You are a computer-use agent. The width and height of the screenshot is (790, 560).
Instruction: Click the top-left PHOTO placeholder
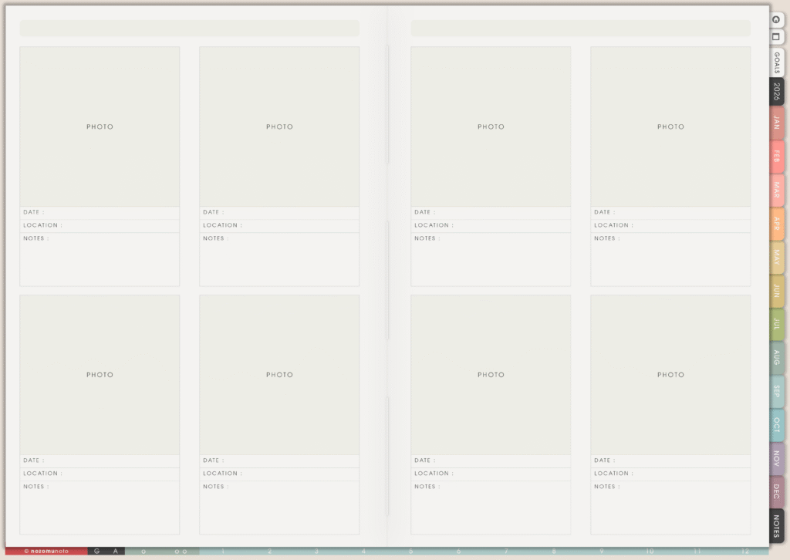point(100,127)
